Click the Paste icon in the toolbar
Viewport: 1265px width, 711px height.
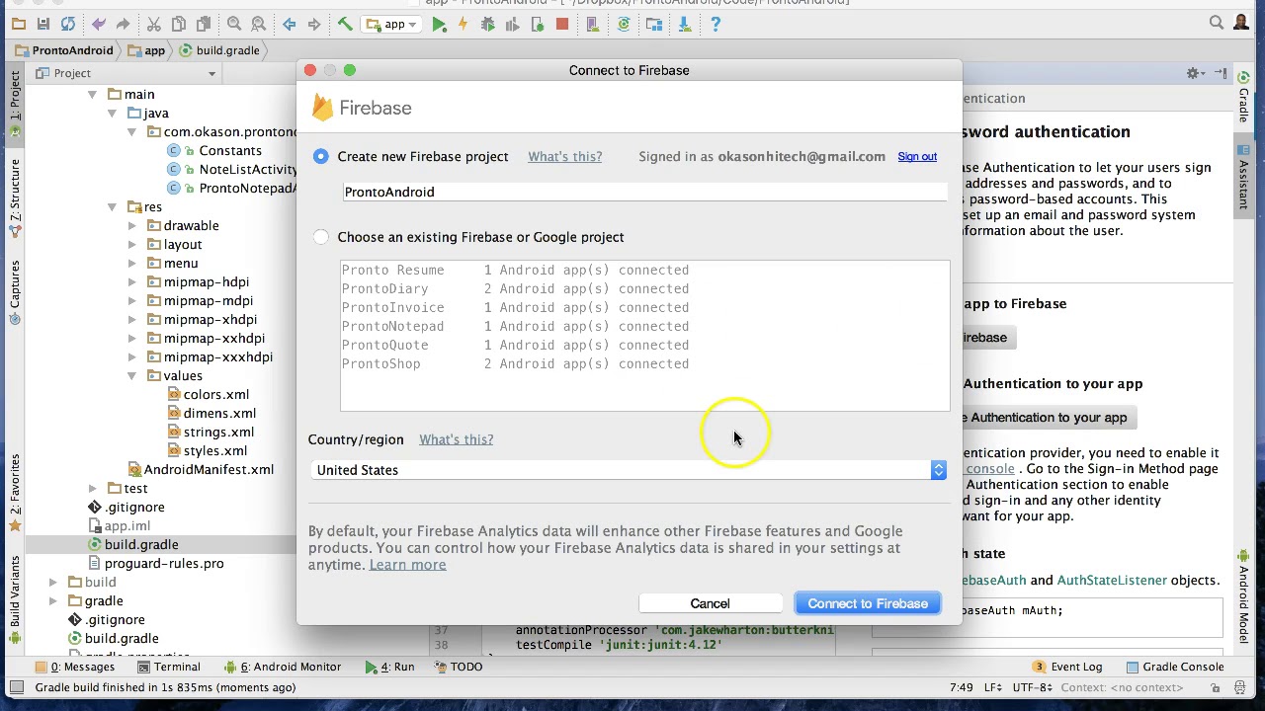click(x=203, y=24)
